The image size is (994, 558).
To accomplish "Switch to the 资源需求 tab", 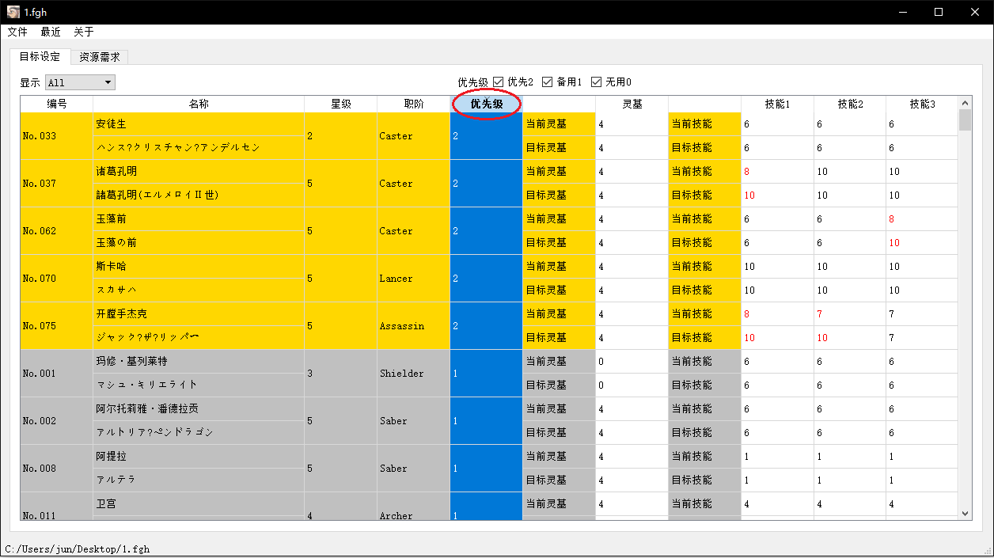I will click(x=100, y=56).
